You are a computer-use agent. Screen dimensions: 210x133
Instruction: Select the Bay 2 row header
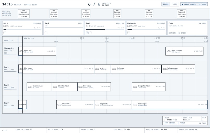[x=10, y=87]
